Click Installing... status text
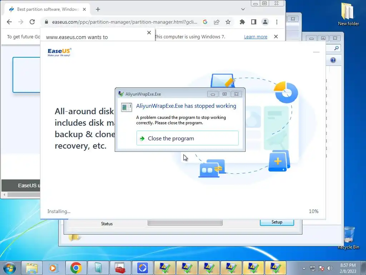This screenshot has width=366, height=275. pos(59,211)
